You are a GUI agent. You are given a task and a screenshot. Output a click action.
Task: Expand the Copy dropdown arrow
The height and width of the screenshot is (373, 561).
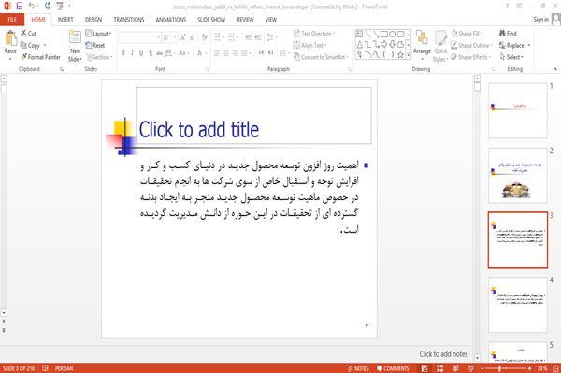tap(45, 46)
